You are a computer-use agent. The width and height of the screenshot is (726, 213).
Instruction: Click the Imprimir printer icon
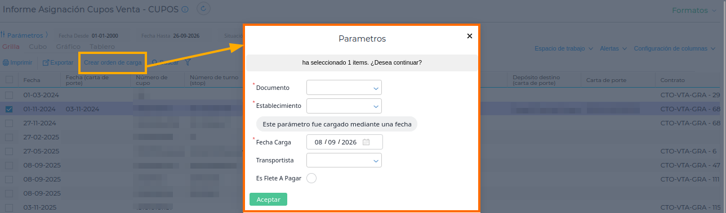(6, 62)
